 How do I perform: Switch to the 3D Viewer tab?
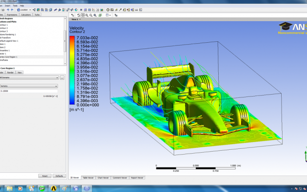(x=75, y=178)
